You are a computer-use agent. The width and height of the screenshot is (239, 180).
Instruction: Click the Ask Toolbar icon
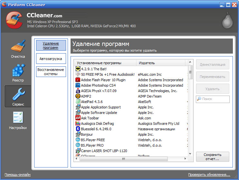tap(78, 118)
